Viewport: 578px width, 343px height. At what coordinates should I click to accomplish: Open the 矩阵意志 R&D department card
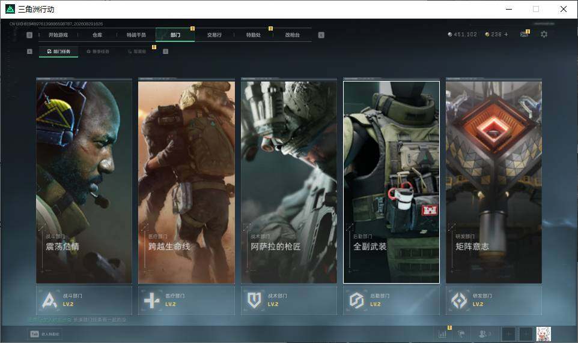pyautogui.click(x=494, y=182)
